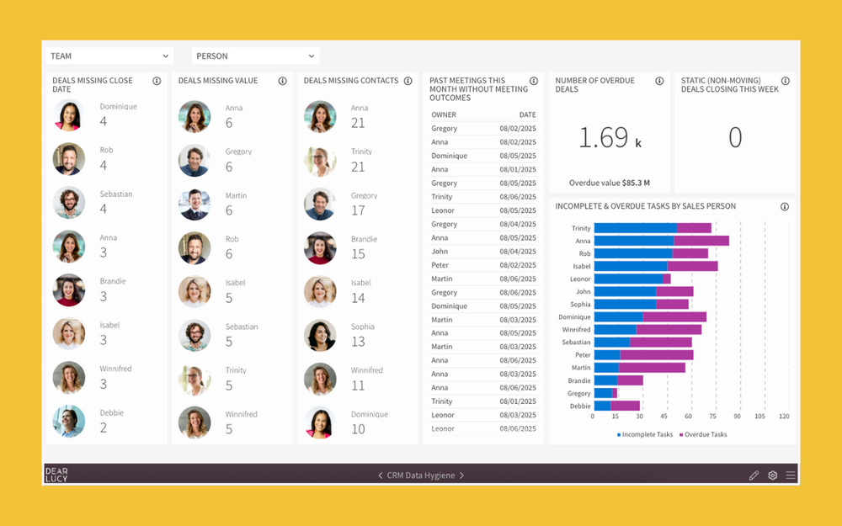Click Winnifred's count 3 in Missing Close Date
The height and width of the screenshot is (526, 842).
[103, 385]
